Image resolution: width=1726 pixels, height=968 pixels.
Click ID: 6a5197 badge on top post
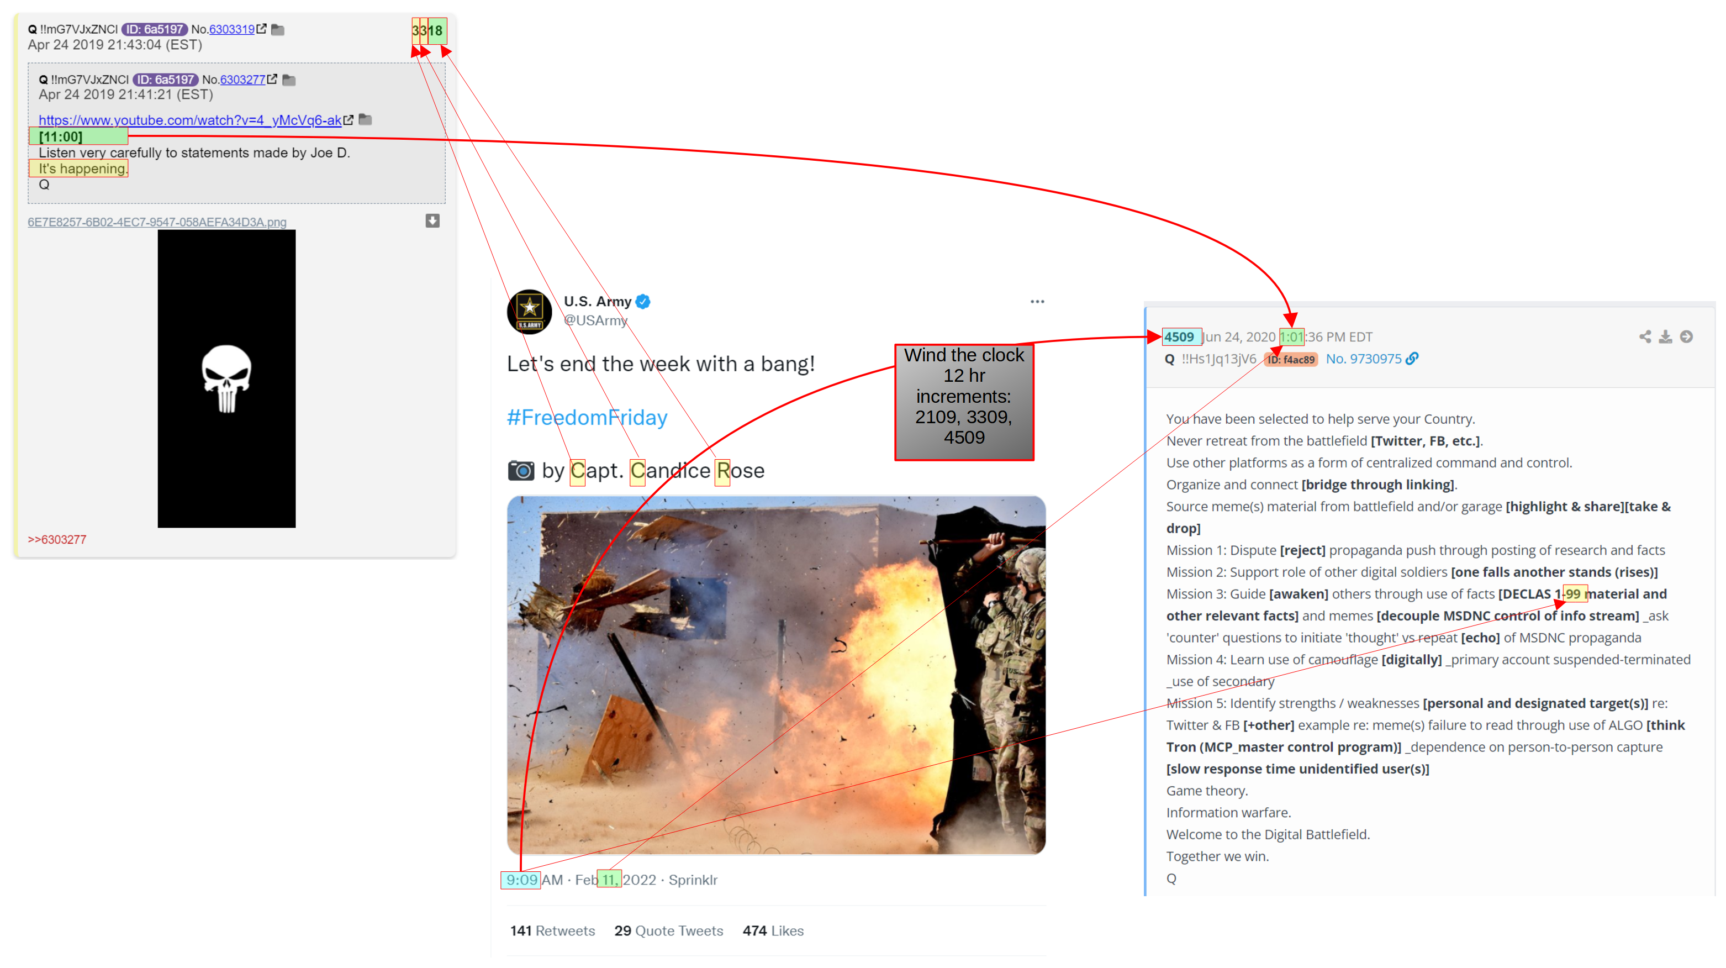155,29
